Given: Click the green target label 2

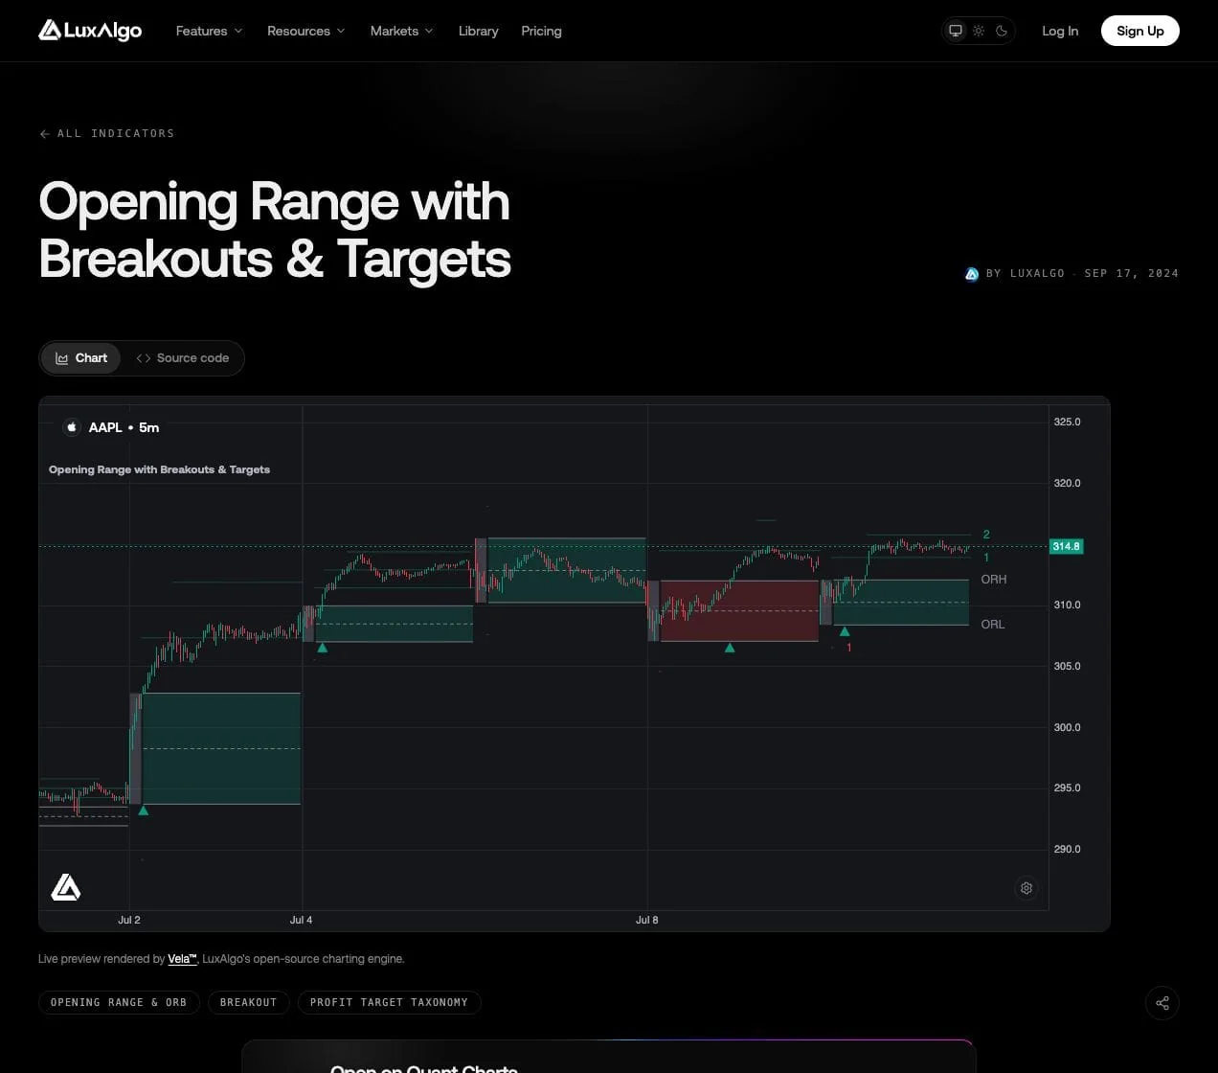Looking at the screenshot, I should tap(986, 535).
